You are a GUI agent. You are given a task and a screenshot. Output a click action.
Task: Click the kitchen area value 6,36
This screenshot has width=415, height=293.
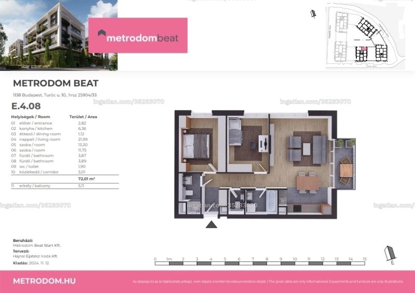[x=82, y=129]
